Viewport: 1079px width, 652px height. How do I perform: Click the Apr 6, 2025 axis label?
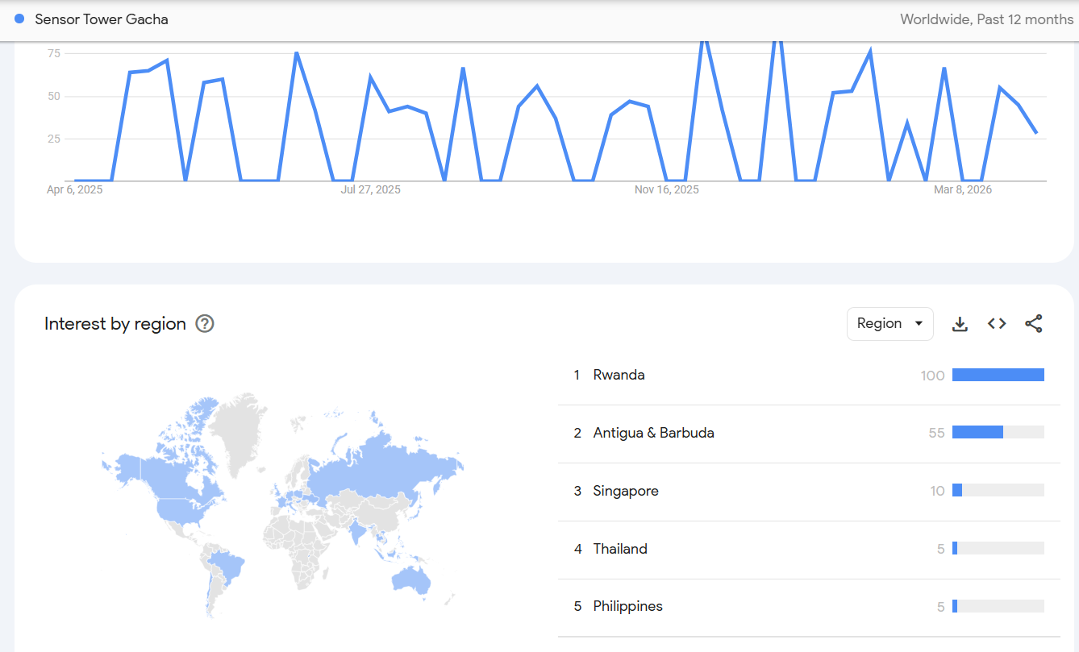click(x=75, y=190)
